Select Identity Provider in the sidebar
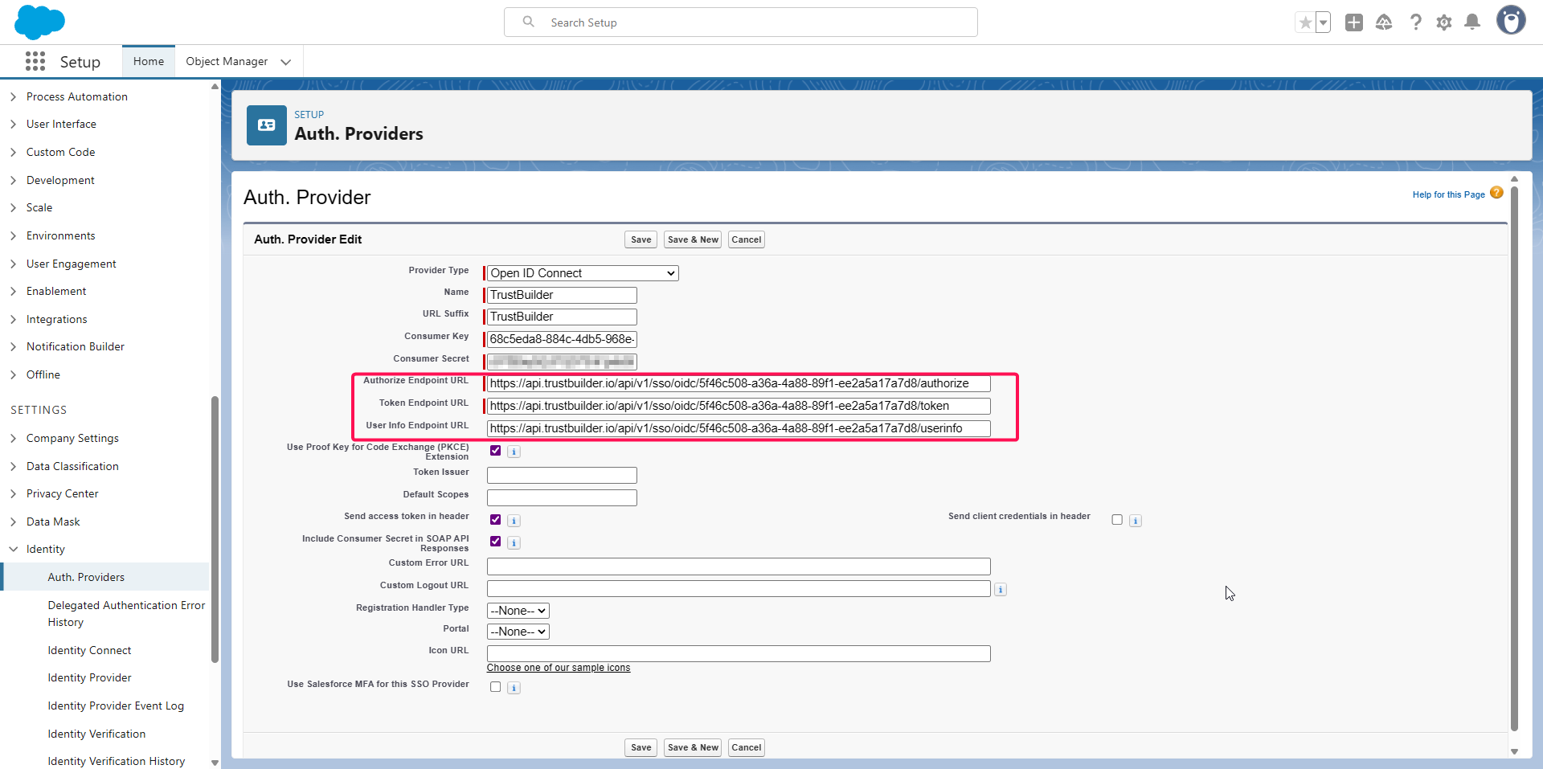 [x=89, y=677]
